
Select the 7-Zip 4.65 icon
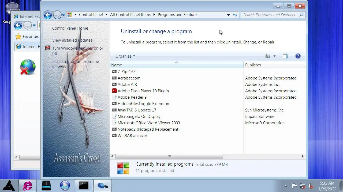114,71
